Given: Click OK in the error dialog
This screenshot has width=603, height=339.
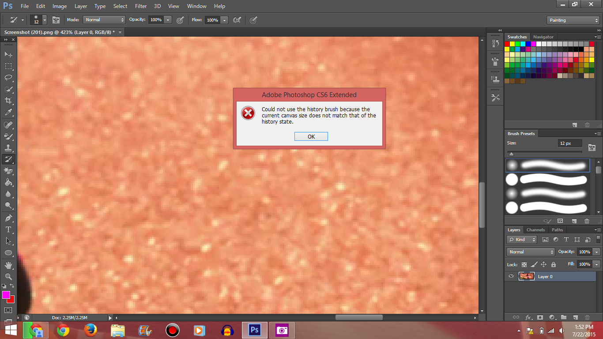Looking at the screenshot, I should tap(311, 136).
